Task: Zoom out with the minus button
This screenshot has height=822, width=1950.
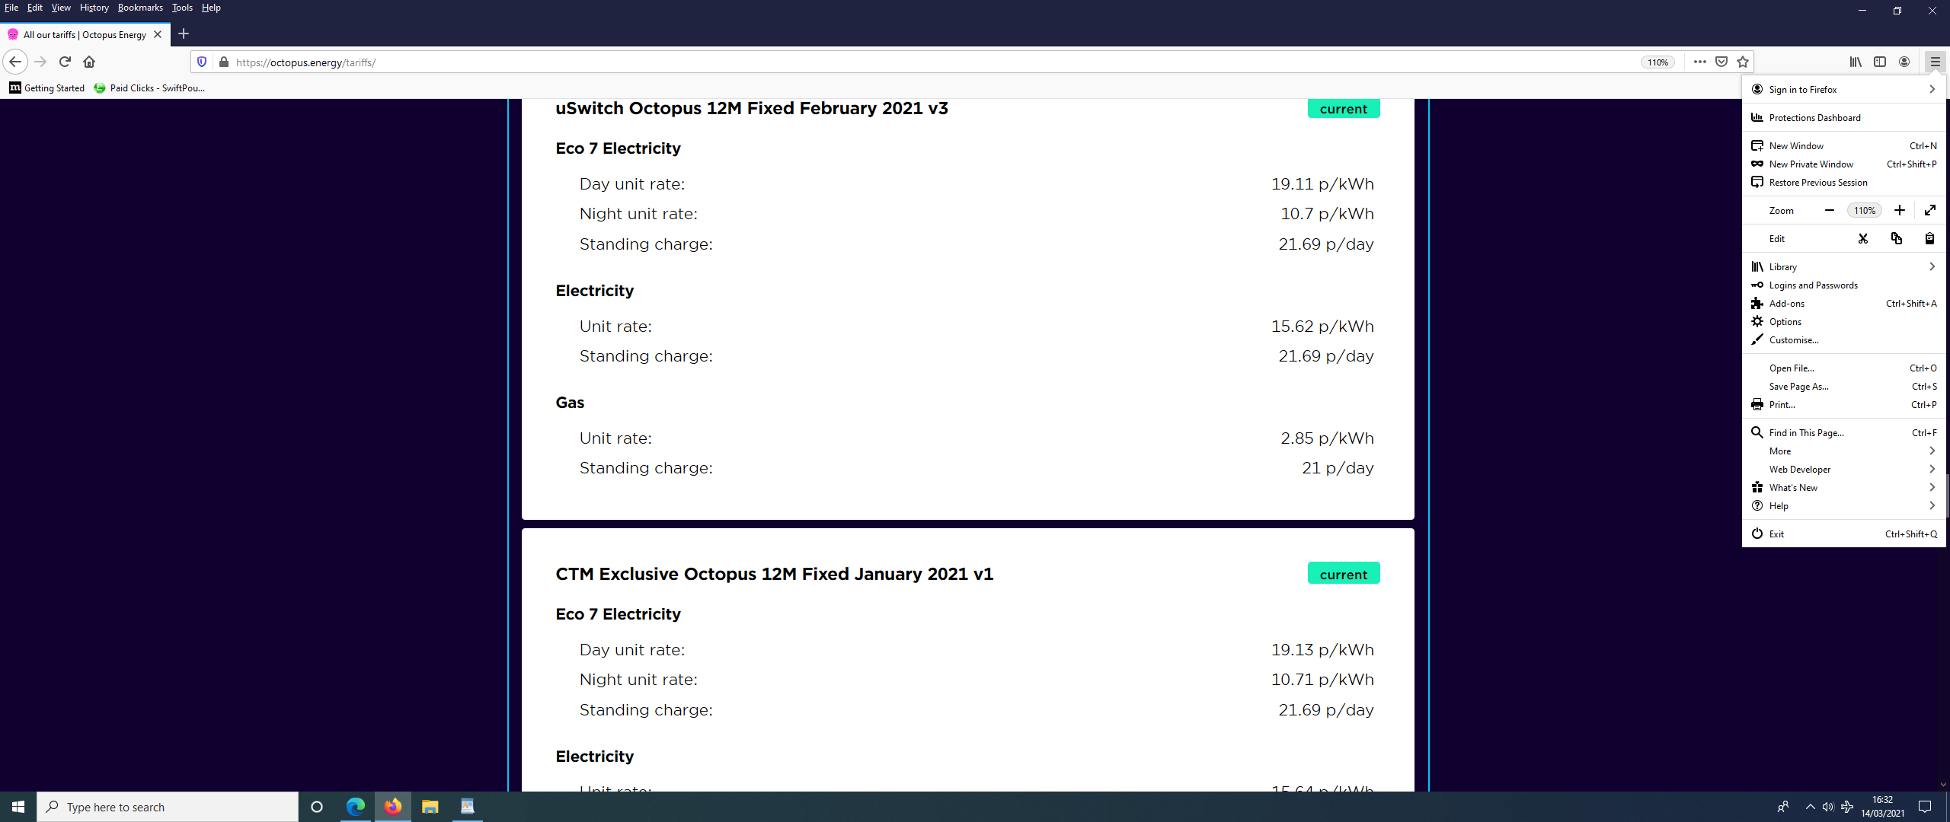Action: (1830, 210)
